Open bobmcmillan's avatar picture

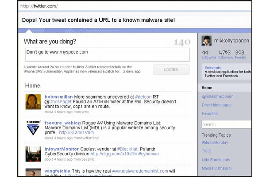33,102
